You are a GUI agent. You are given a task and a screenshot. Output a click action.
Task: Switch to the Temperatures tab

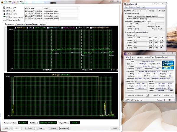tap(10, 24)
